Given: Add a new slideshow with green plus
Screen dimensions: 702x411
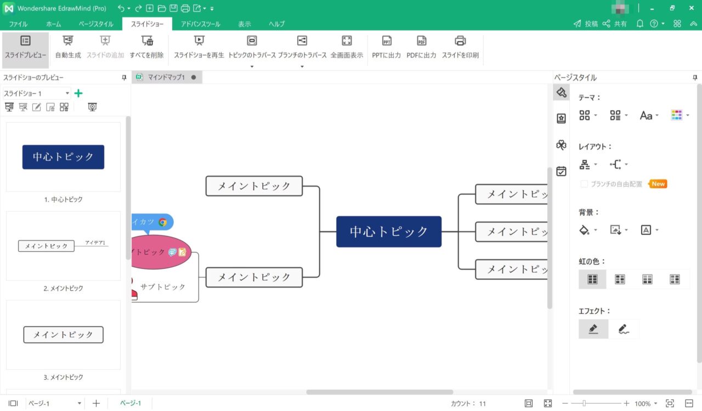Looking at the screenshot, I should (x=78, y=93).
